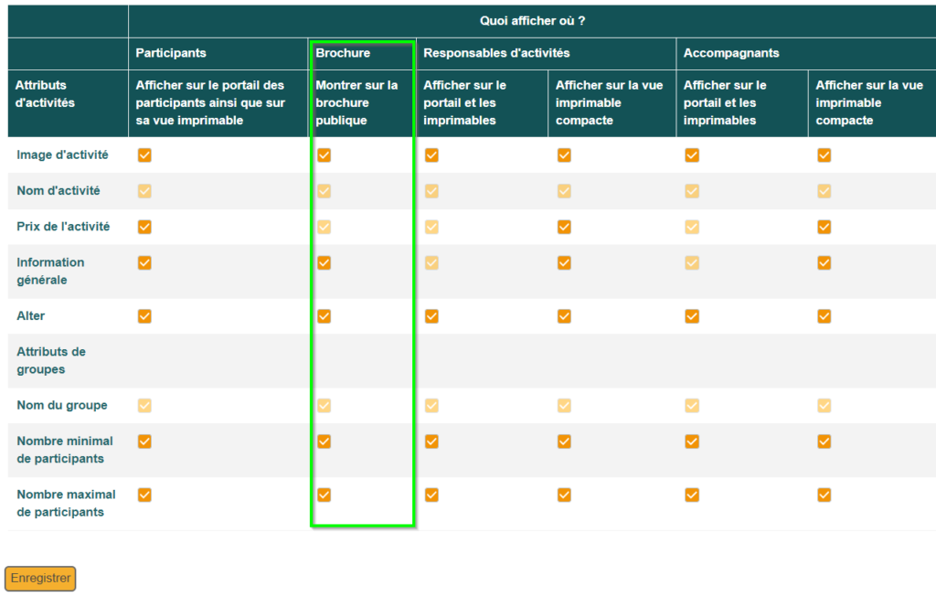Click 'Montrer sur la brochure publique' header
Viewport: 936px width, 596px height.
pyautogui.click(x=357, y=102)
